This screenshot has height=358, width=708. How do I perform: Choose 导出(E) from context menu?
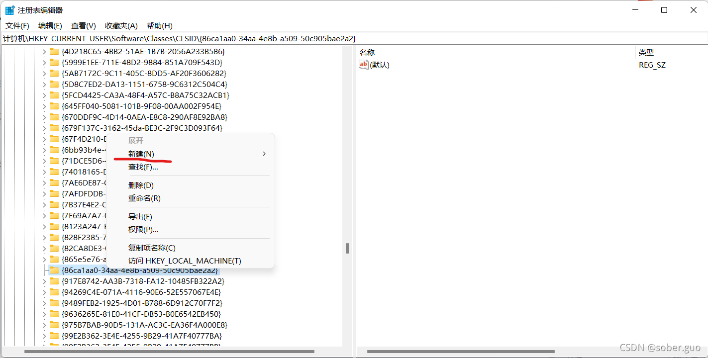point(191,216)
